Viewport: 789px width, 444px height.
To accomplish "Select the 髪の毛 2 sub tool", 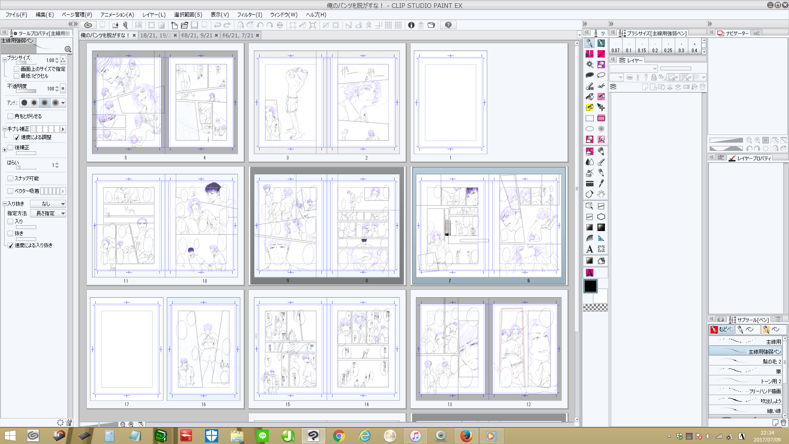I will coord(745,361).
